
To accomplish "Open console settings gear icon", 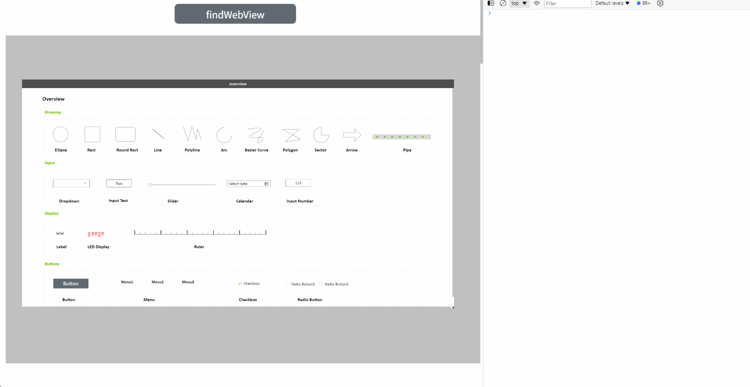I will coord(660,3).
